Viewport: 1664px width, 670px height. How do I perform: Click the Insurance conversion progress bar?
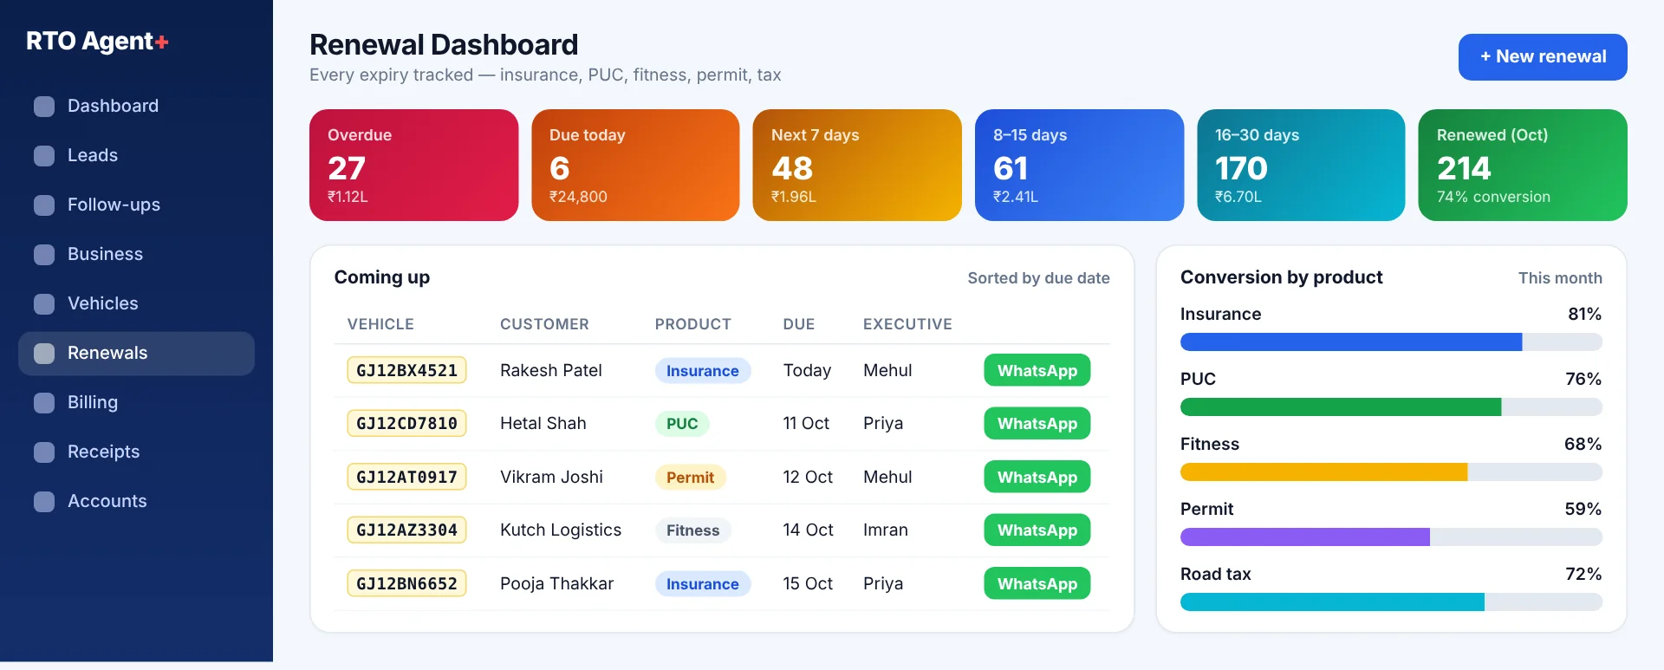pyautogui.click(x=1391, y=342)
